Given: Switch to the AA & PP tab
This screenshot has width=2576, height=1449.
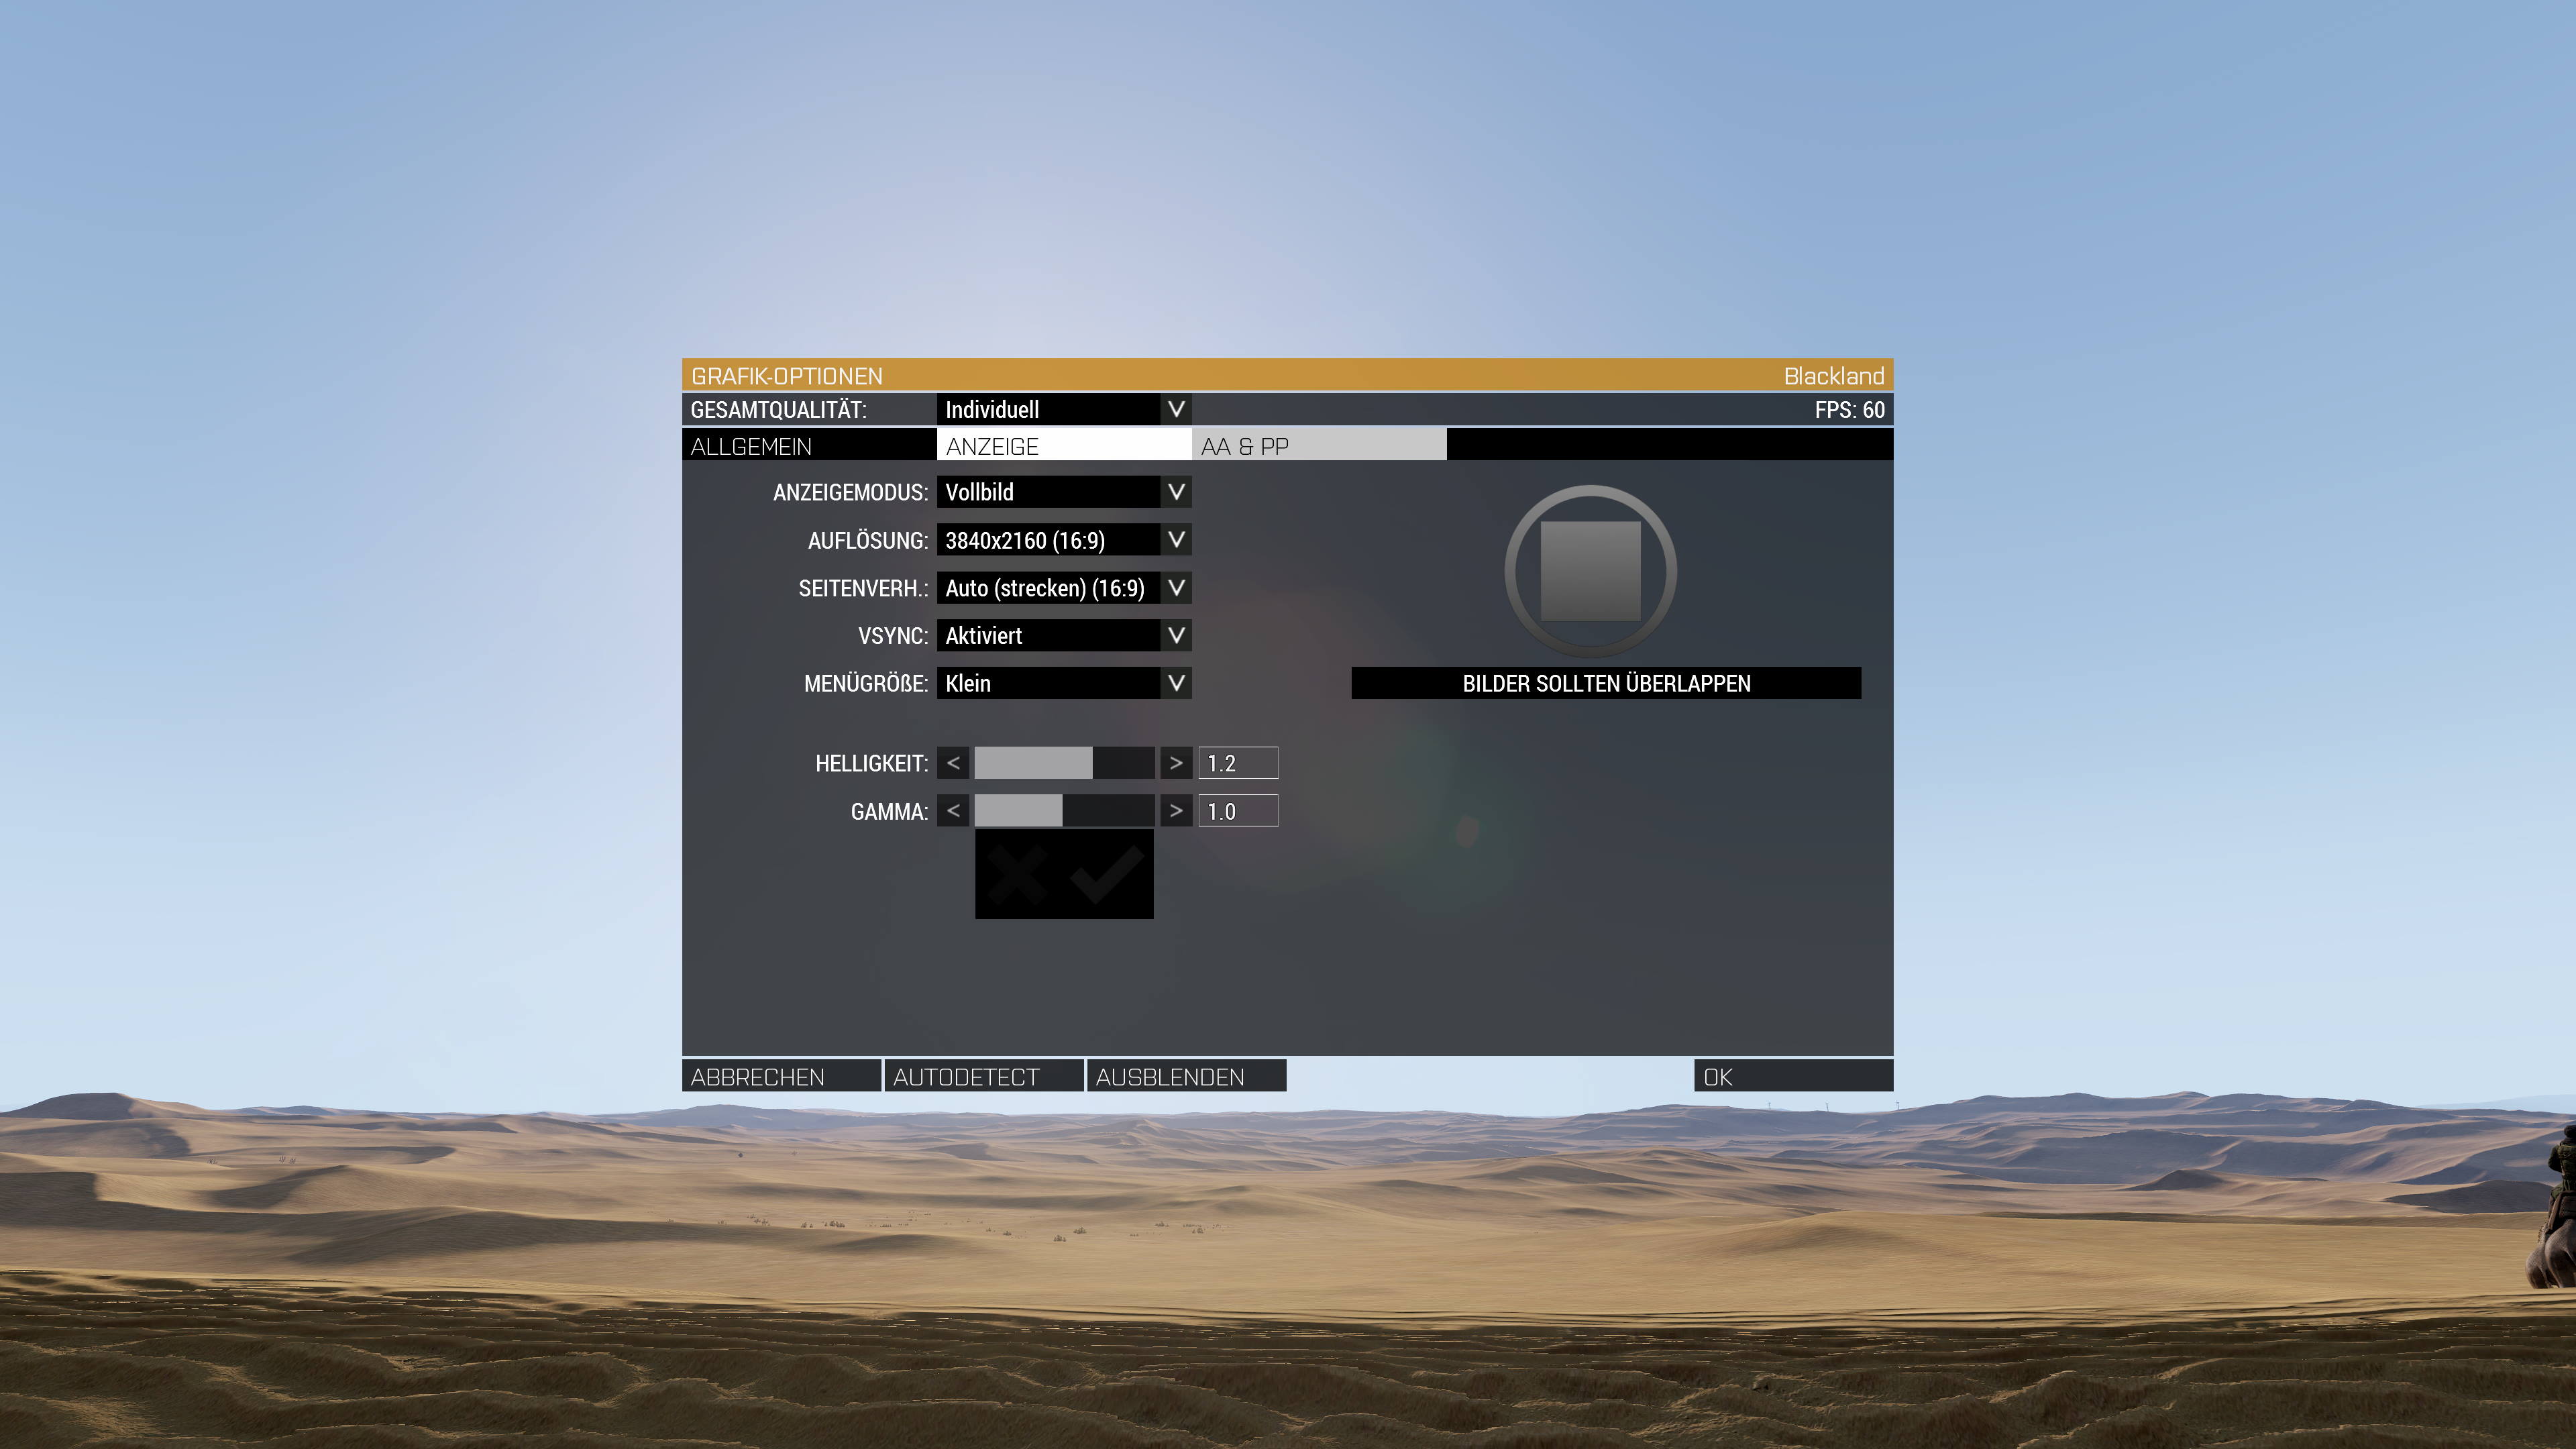Looking at the screenshot, I should click(1318, 446).
